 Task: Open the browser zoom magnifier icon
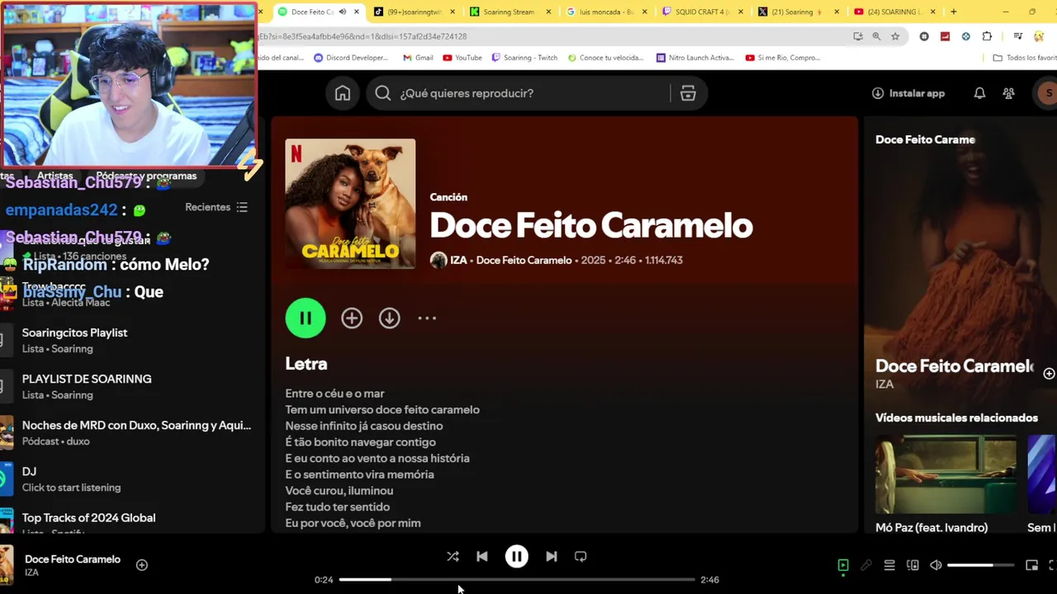pos(876,36)
